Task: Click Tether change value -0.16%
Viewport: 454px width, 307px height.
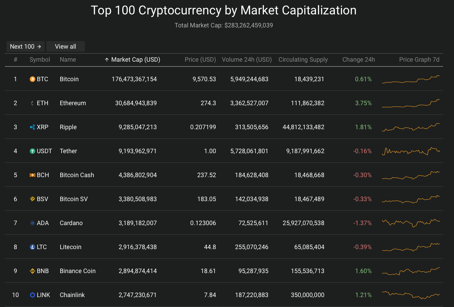Action: (362, 151)
